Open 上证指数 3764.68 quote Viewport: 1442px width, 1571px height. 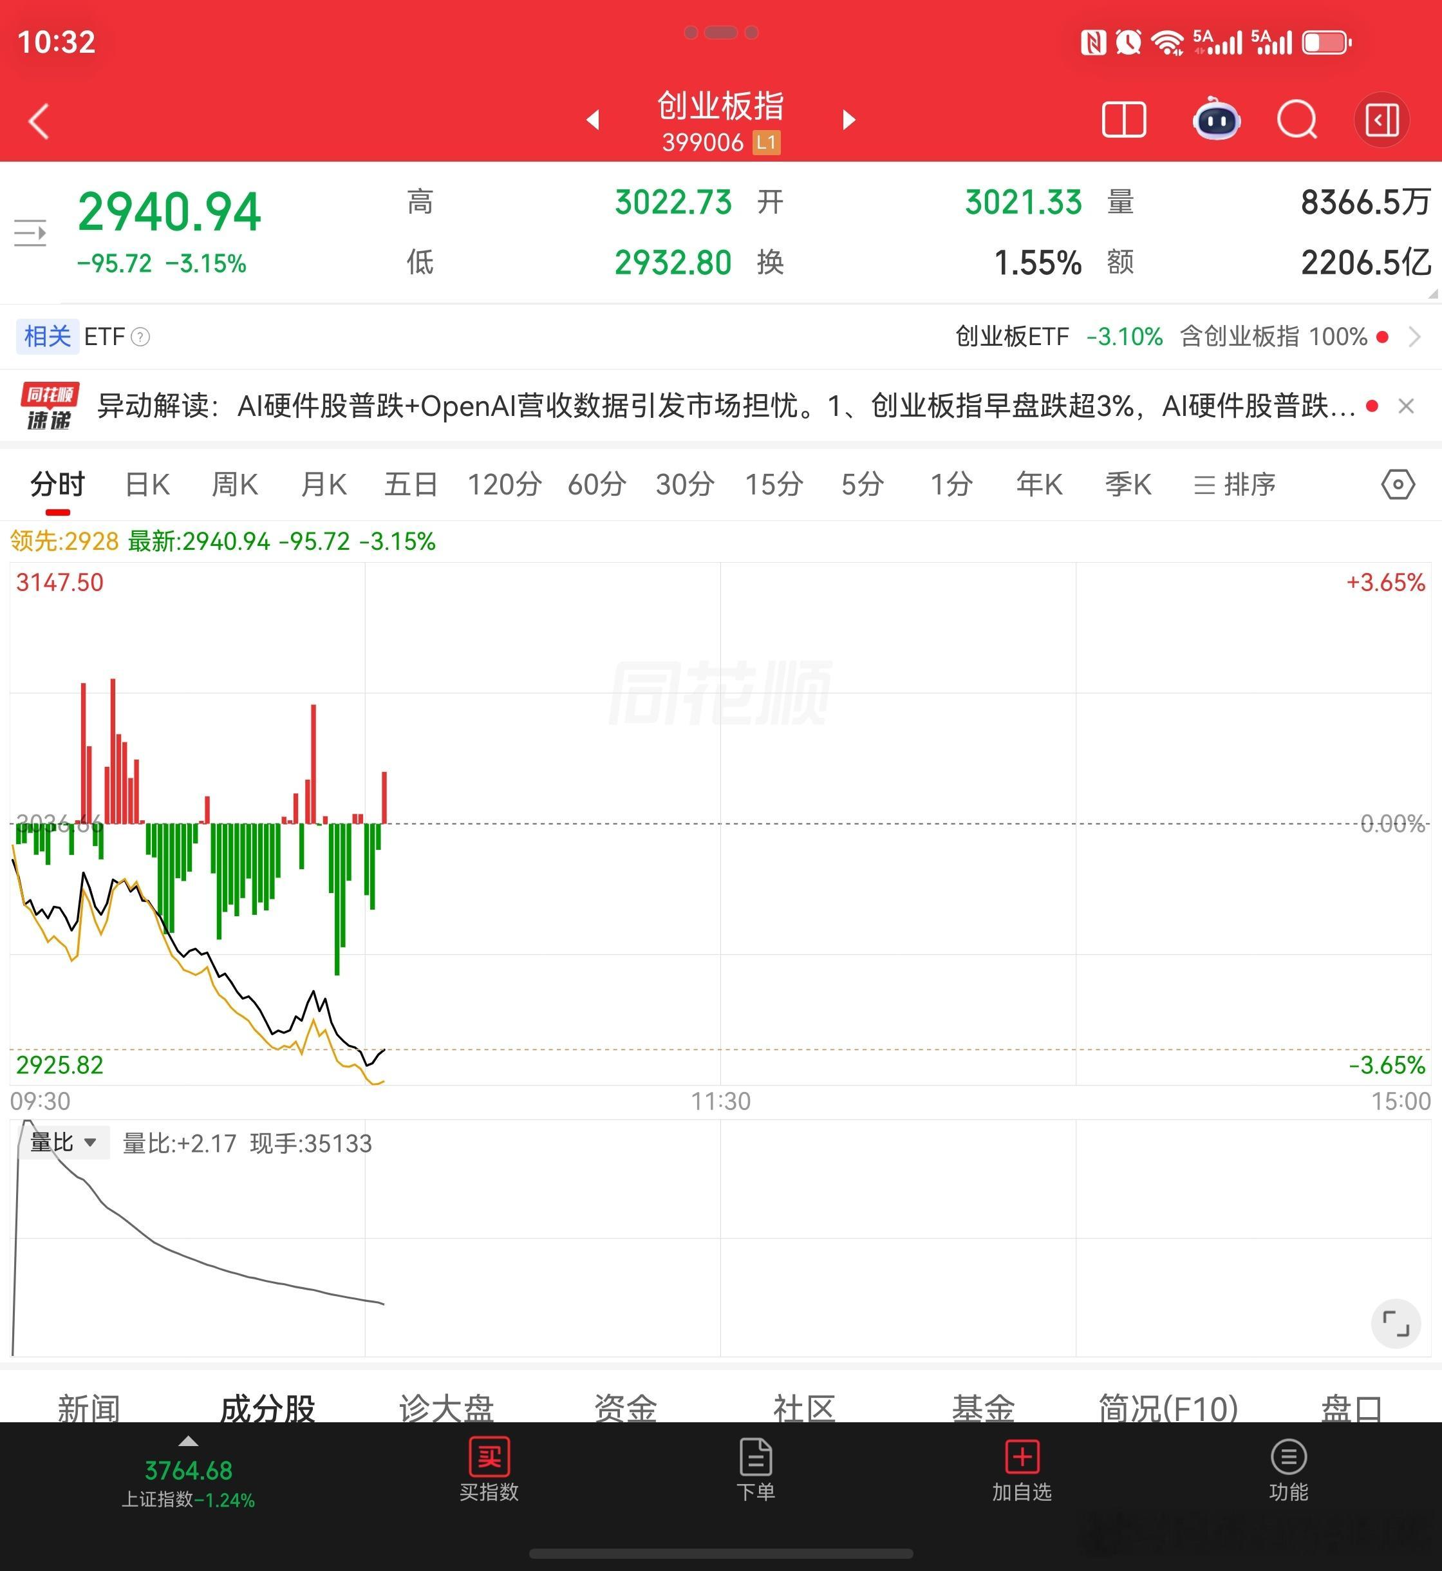click(x=188, y=1483)
